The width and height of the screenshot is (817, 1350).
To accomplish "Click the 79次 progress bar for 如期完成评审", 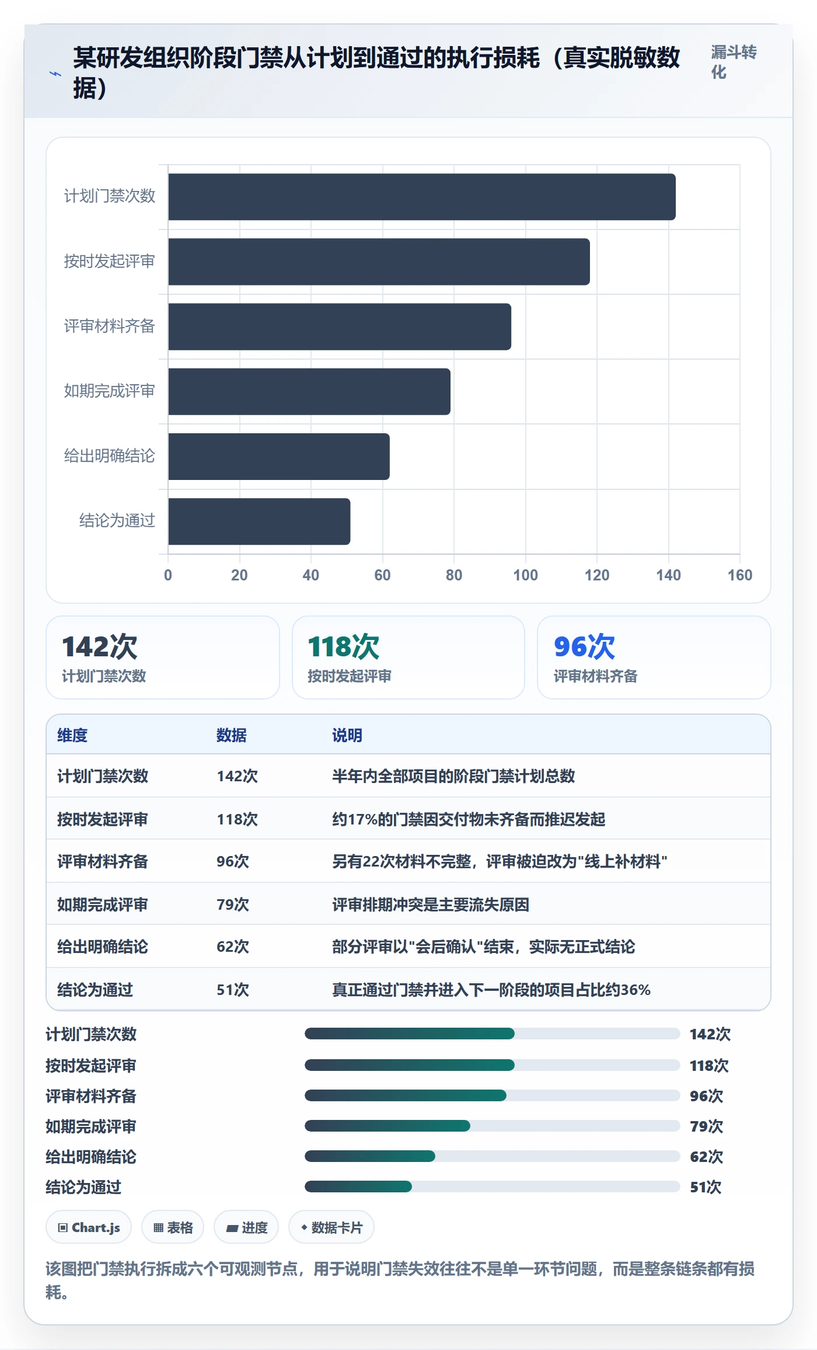I will (x=492, y=1126).
